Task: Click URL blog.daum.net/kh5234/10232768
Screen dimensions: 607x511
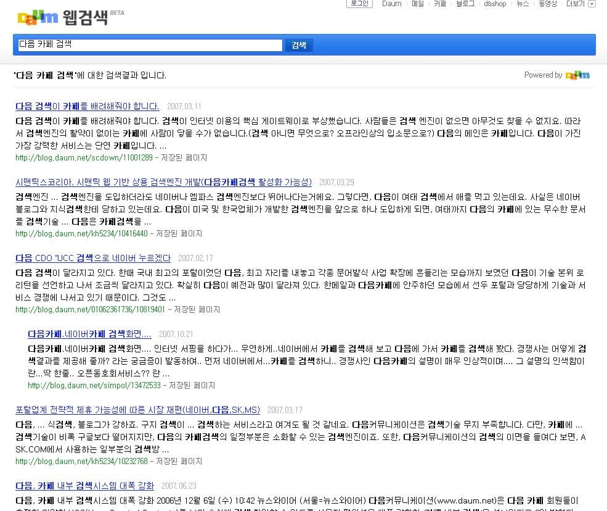Action: pos(82,462)
